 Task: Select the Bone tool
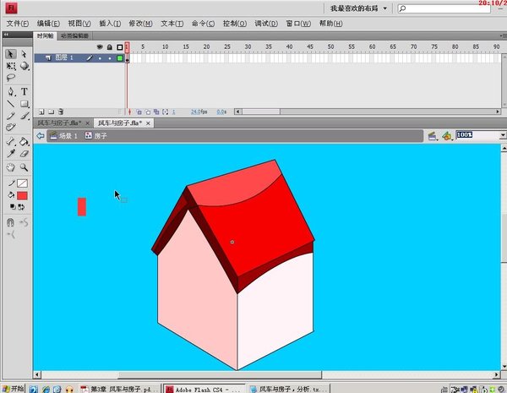(x=11, y=141)
